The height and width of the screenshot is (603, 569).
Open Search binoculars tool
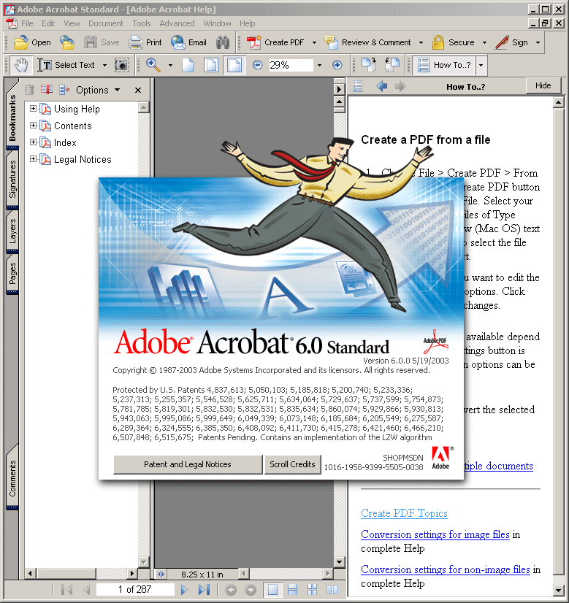tap(223, 42)
